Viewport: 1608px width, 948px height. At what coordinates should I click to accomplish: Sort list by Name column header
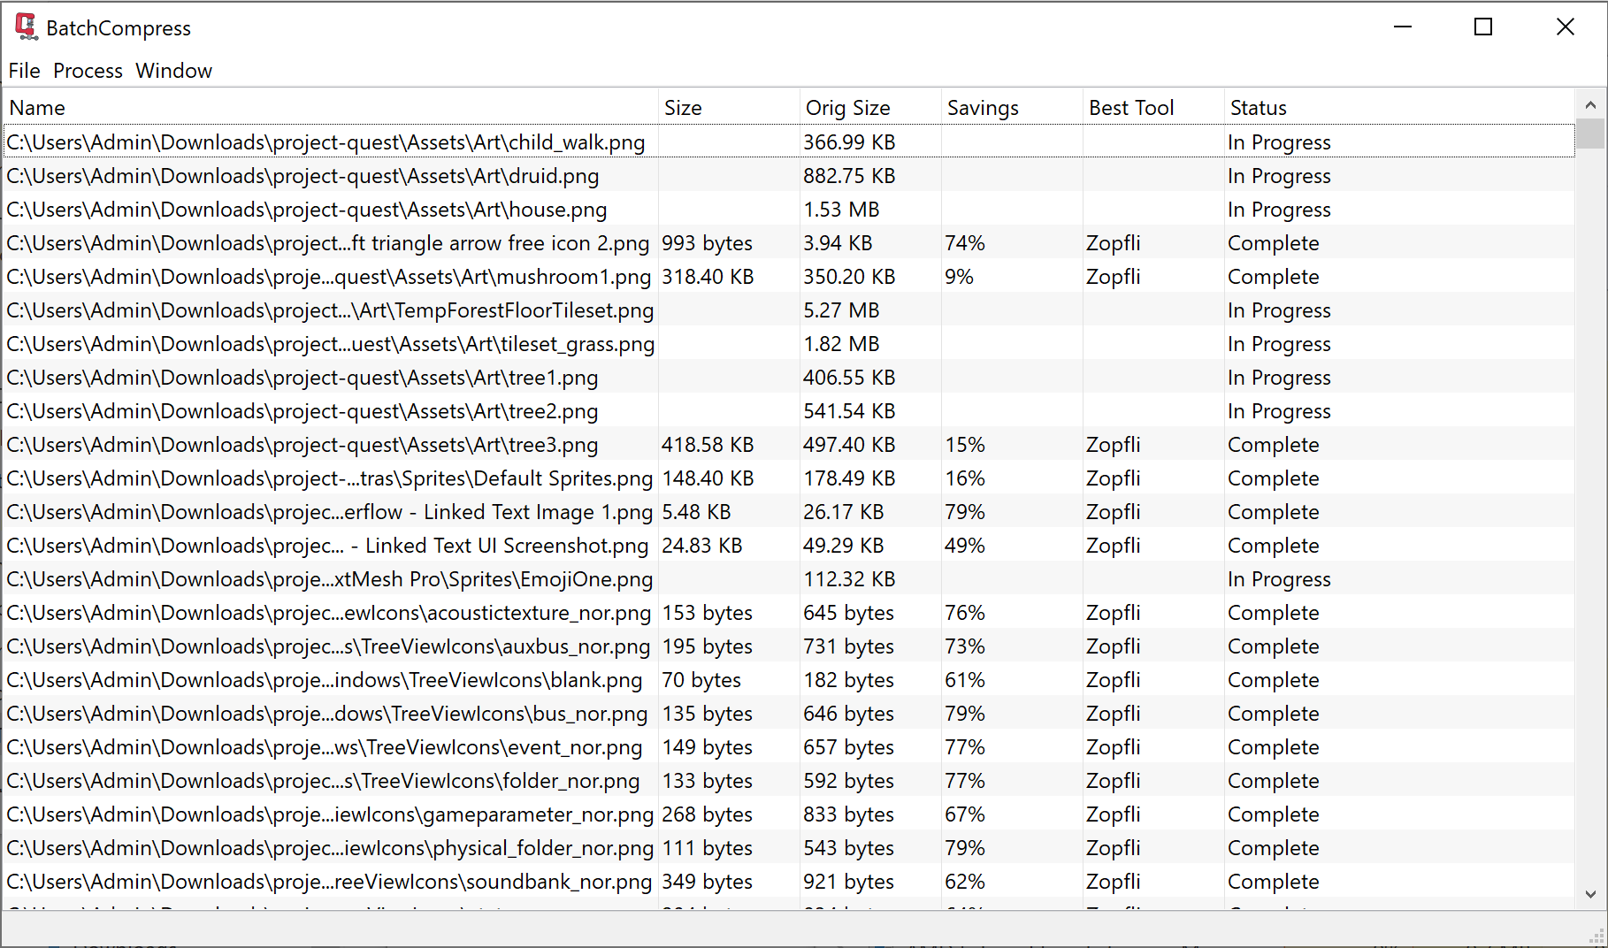(x=37, y=108)
